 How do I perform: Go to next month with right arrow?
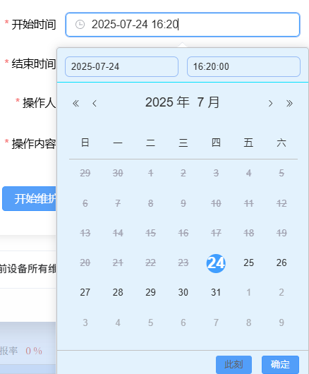[270, 103]
